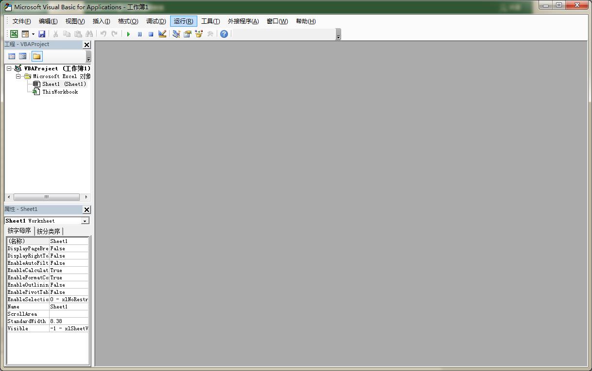Open the project panel toolbar options arrow
Screen dimensions: 592x371
tap(88, 57)
